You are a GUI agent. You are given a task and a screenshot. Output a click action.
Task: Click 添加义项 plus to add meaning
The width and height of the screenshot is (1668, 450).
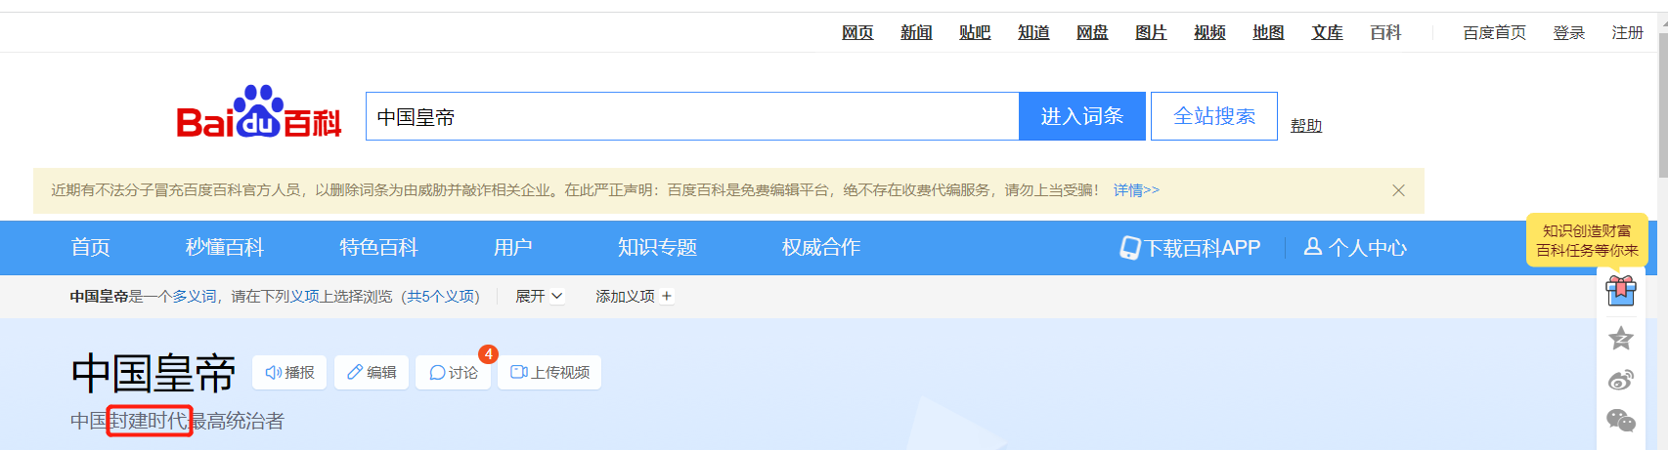[x=635, y=296]
